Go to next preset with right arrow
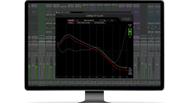This screenshot has height=103, width=189. [x=101, y=20]
